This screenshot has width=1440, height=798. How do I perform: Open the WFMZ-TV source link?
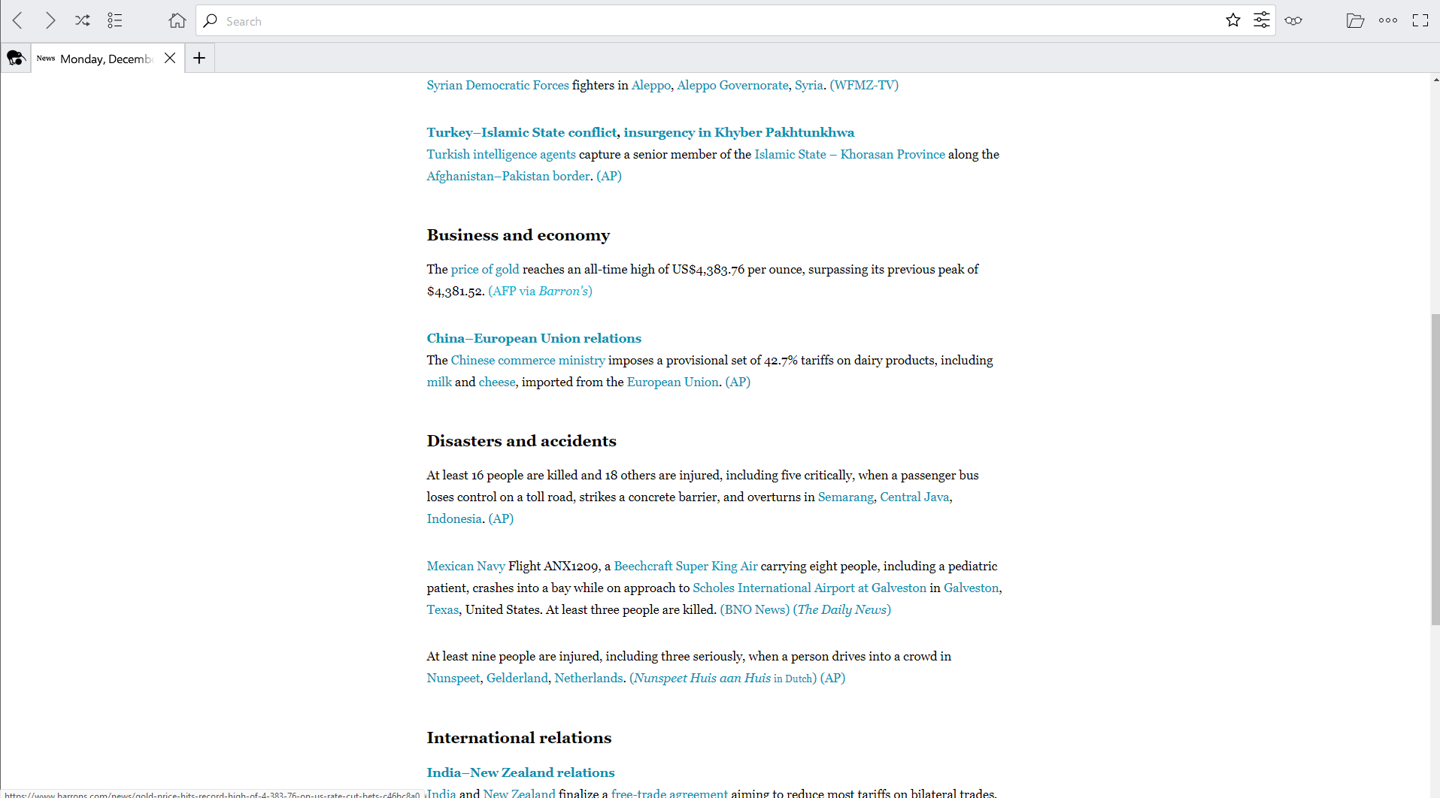[864, 85]
